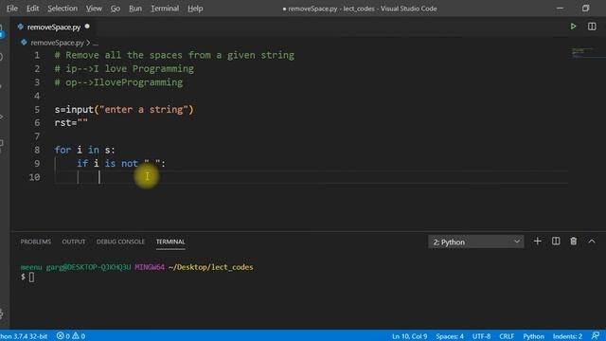This screenshot has width=606, height=341.
Task: Switch to the DEBUG CONSOLE tab
Action: click(x=120, y=242)
